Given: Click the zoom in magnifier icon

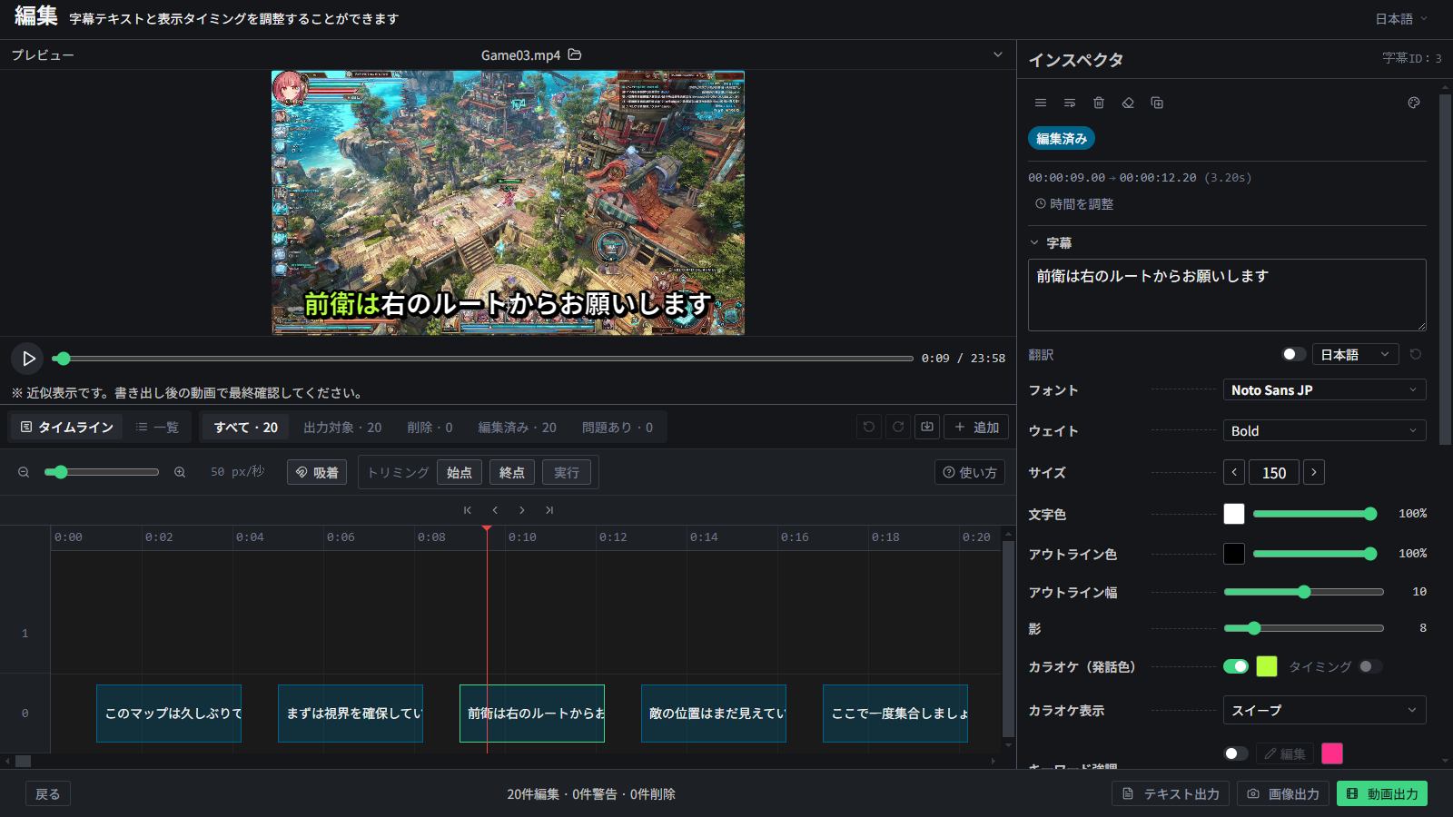Looking at the screenshot, I should 180,472.
